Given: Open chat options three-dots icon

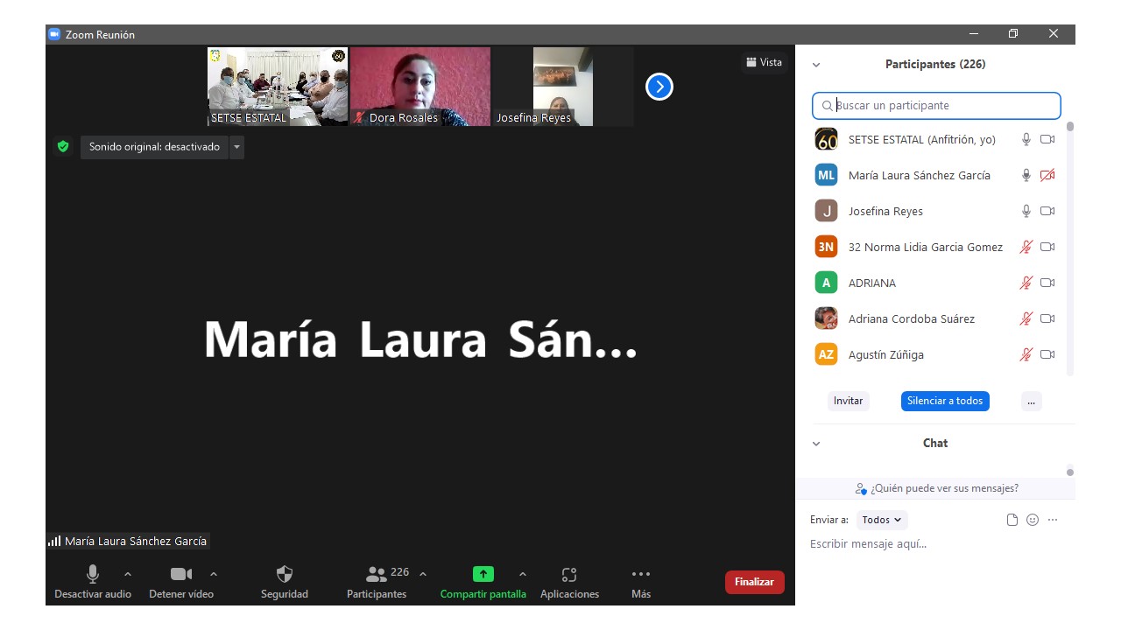Looking at the screenshot, I should (1053, 520).
